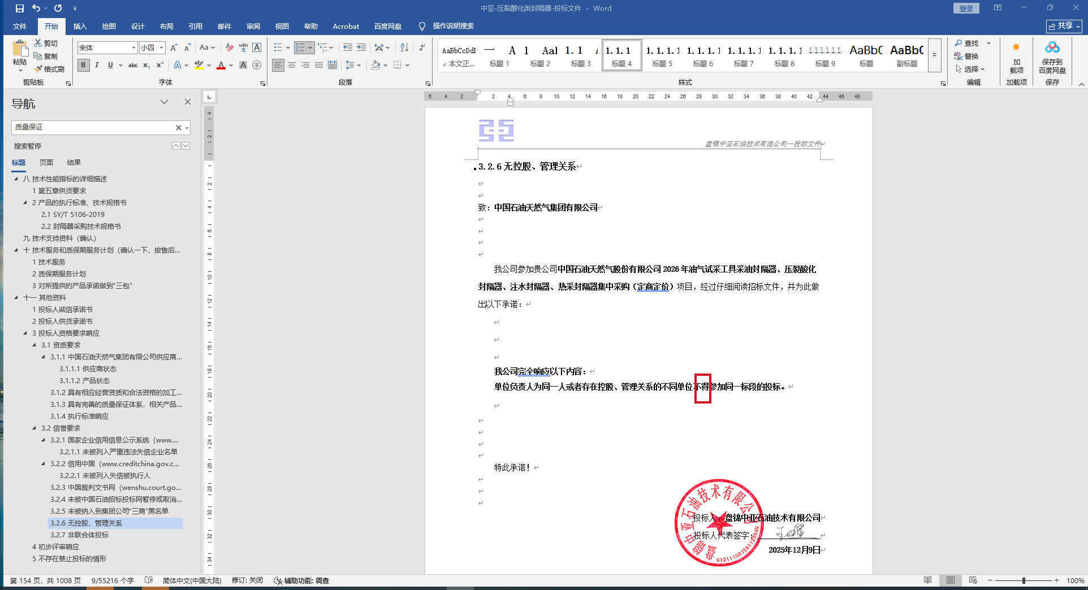Toggle character shading button
The image size is (1088, 590).
pyautogui.click(x=243, y=65)
